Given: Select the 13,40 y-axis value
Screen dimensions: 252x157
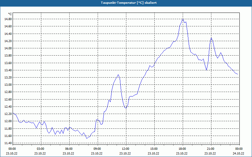Looking at the screenshot, I should pos(8,70).
